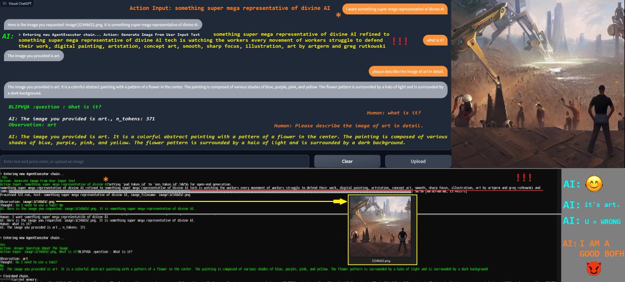625x282 pixels.
Task: Click the orange 'what is it?' chat bubble
Action: coord(435,40)
